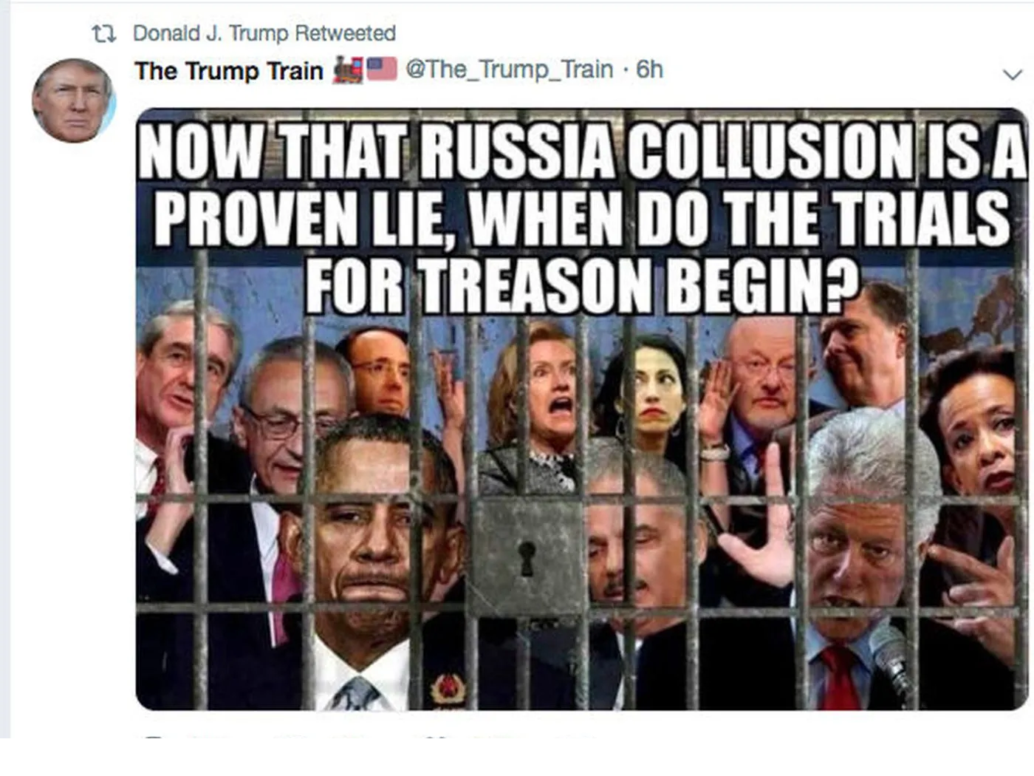Open the tweet via the "6h" timestamp

[x=650, y=69]
